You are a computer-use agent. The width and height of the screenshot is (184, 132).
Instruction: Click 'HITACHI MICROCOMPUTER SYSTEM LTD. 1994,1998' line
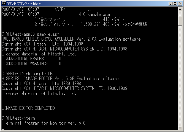tap(64, 49)
